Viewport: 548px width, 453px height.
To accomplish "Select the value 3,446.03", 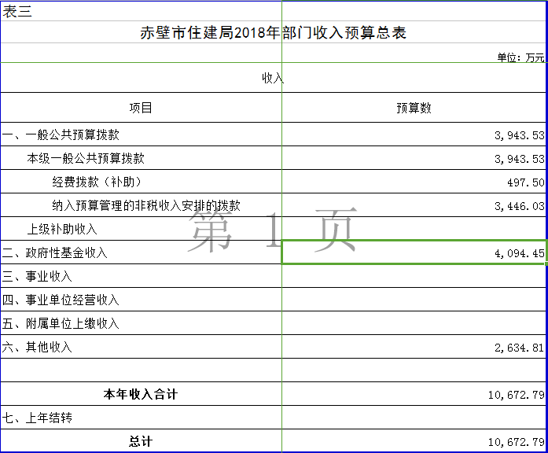I will (520, 206).
